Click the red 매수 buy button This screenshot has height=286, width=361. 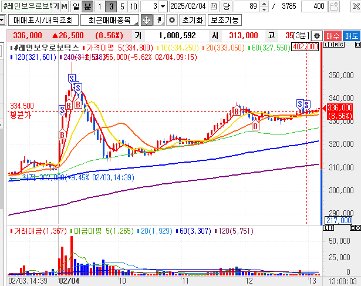click(332, 36)
